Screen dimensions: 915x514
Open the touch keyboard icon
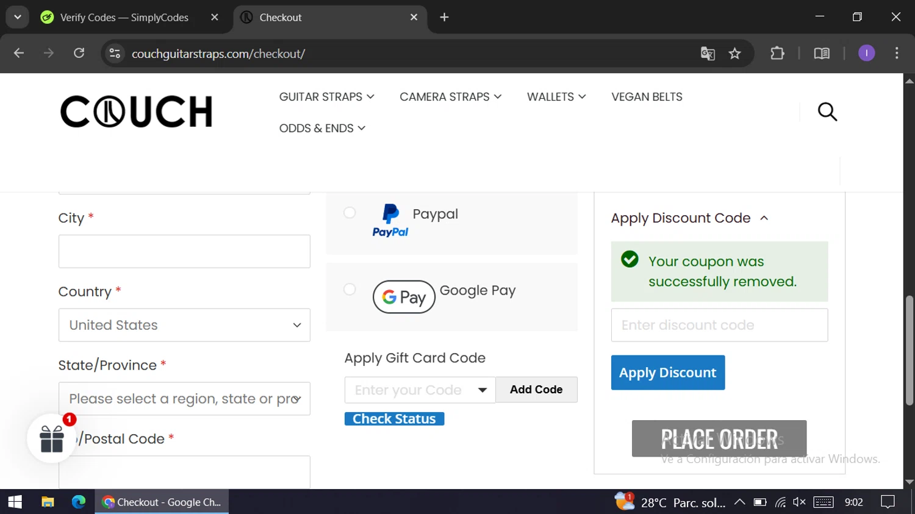823,502
